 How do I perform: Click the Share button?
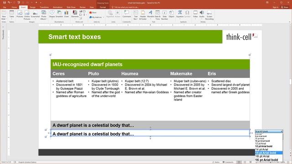tap(285, 7)
